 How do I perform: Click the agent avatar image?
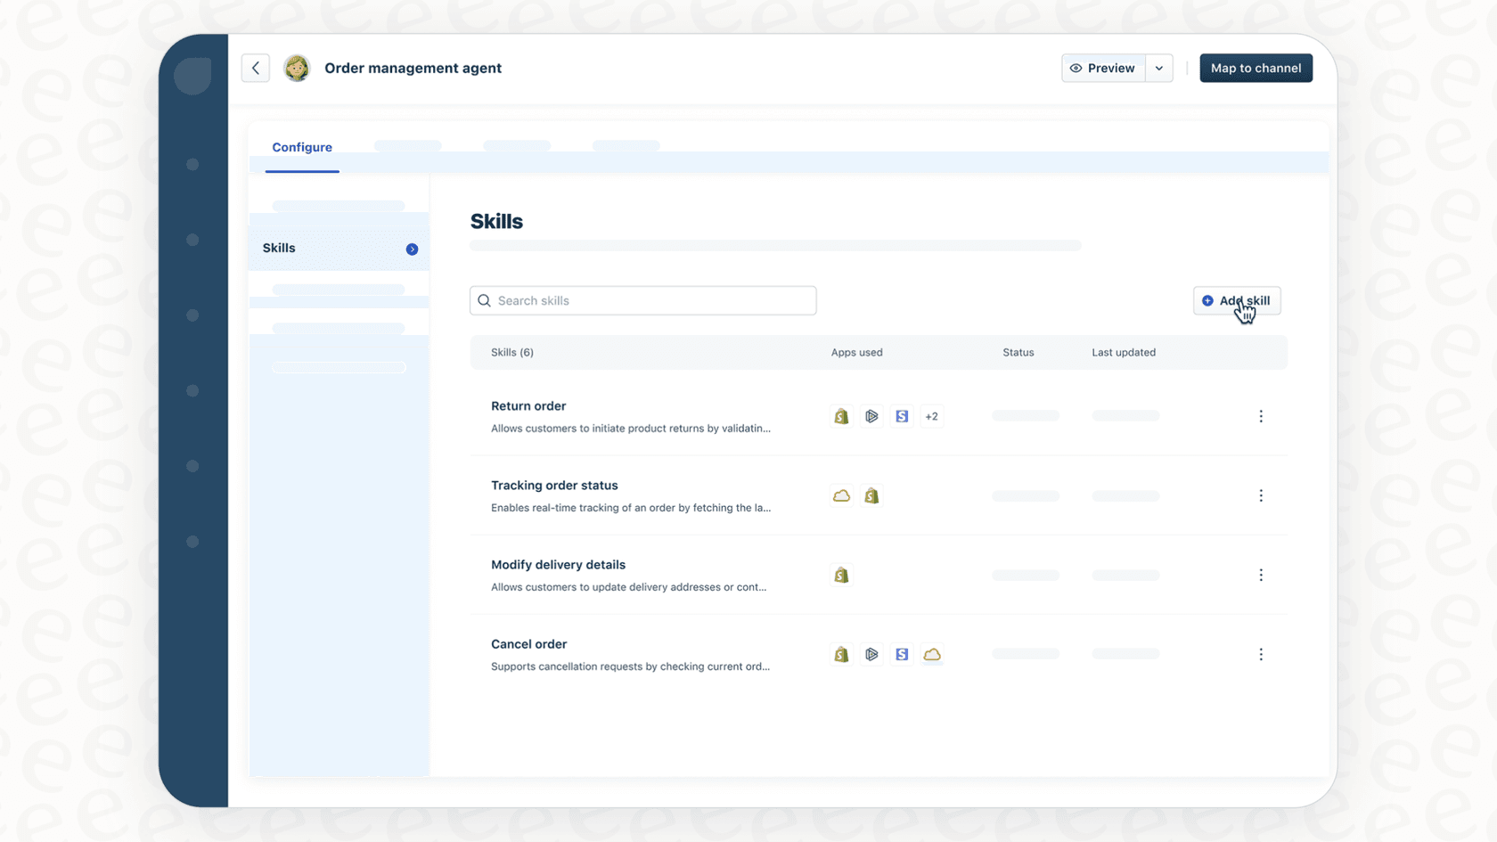point(297,68)
